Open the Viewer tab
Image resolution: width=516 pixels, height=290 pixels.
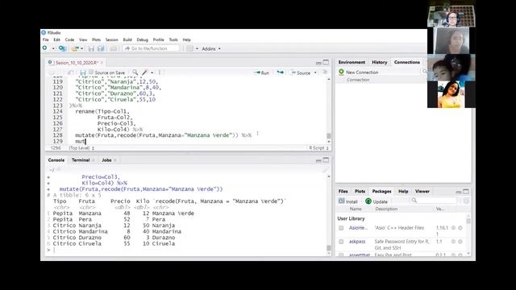coord(422,192)
